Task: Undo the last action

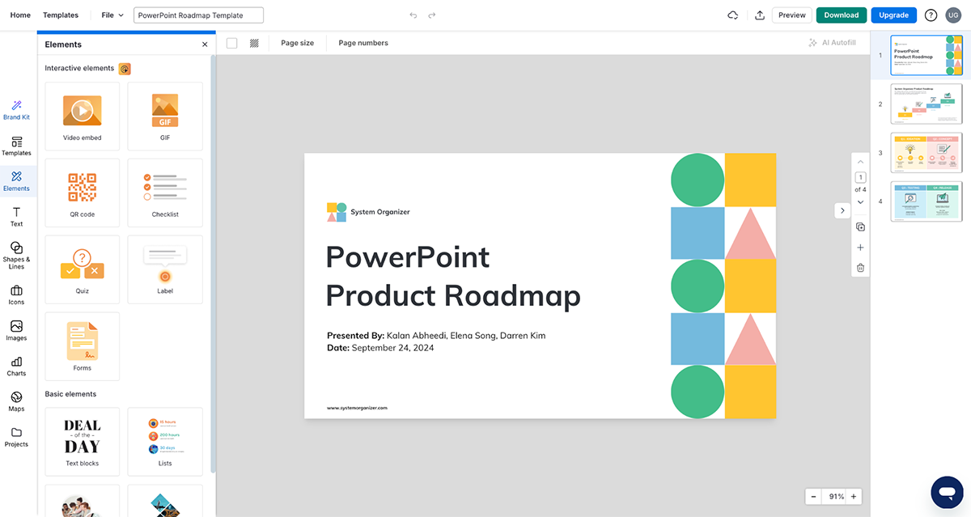Action: 413,15
